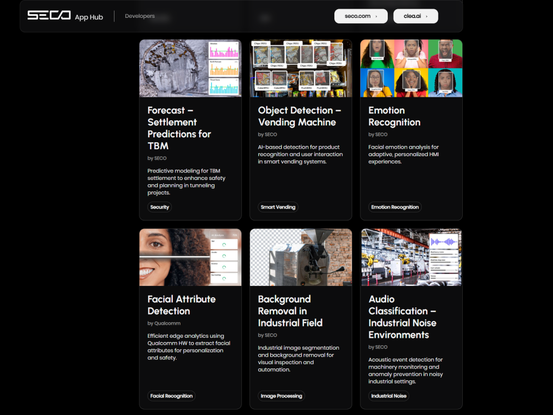Select the Industrial Noise tag
The height and width of the screenshot is (415, 553).
point(388,396)
